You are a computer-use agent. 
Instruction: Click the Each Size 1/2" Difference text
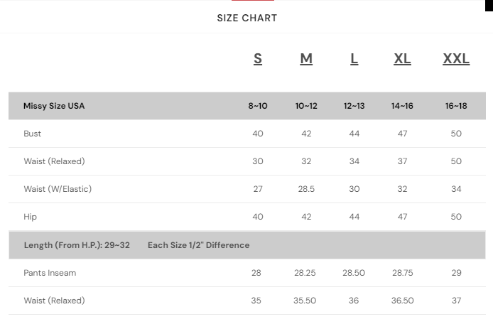point(198,245)
